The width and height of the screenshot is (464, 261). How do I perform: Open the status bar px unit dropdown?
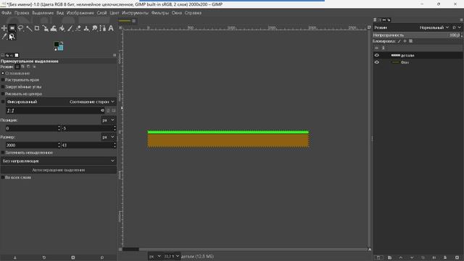tap(154, 256)
